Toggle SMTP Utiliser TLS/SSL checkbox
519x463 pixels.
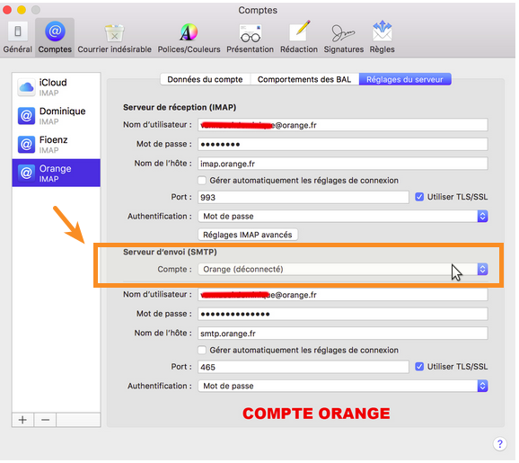419,367
